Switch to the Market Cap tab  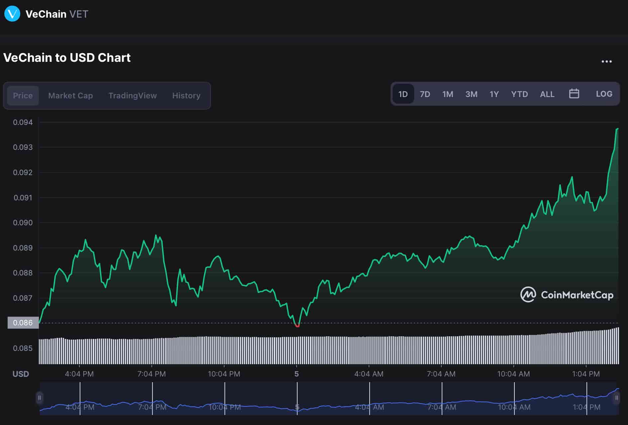[x=70, y=95]
